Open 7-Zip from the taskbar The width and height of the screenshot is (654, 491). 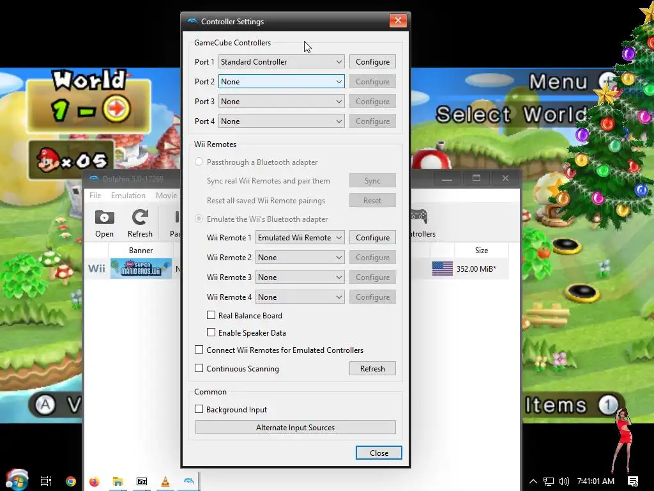click(x=142, y=481)
